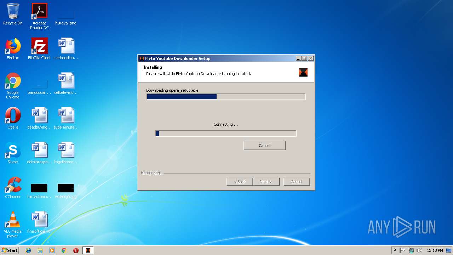Image resolution: width=453 pixels, height=255 pixels.
Task: Click the 'Hotger corp.' label
Action: pyautogui.click(x=151, y=173)
